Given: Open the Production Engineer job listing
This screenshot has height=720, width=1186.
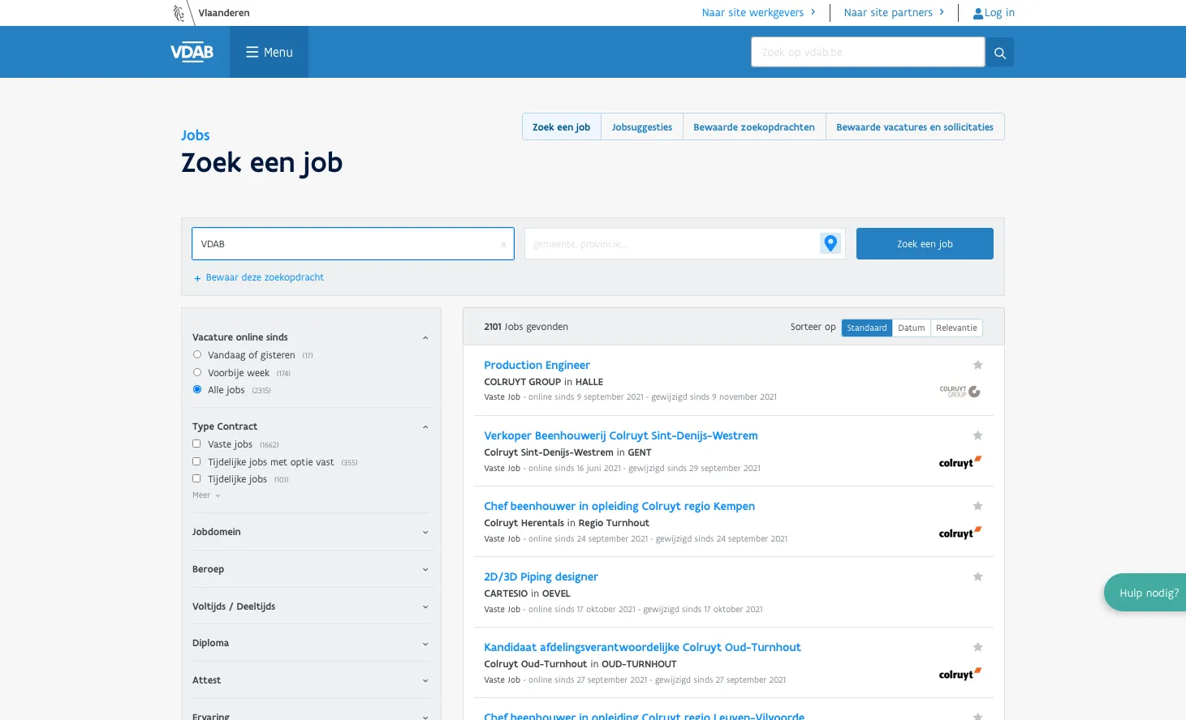Looking at the screenshot, I should click(x=537, y=365).
